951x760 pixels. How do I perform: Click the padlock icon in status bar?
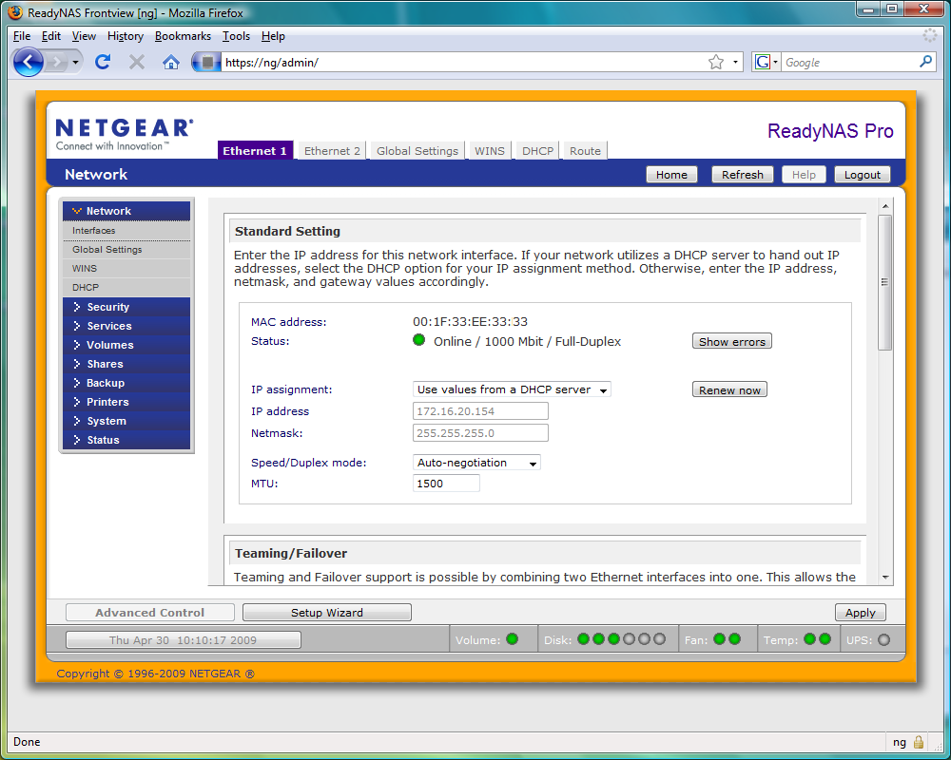919,742
